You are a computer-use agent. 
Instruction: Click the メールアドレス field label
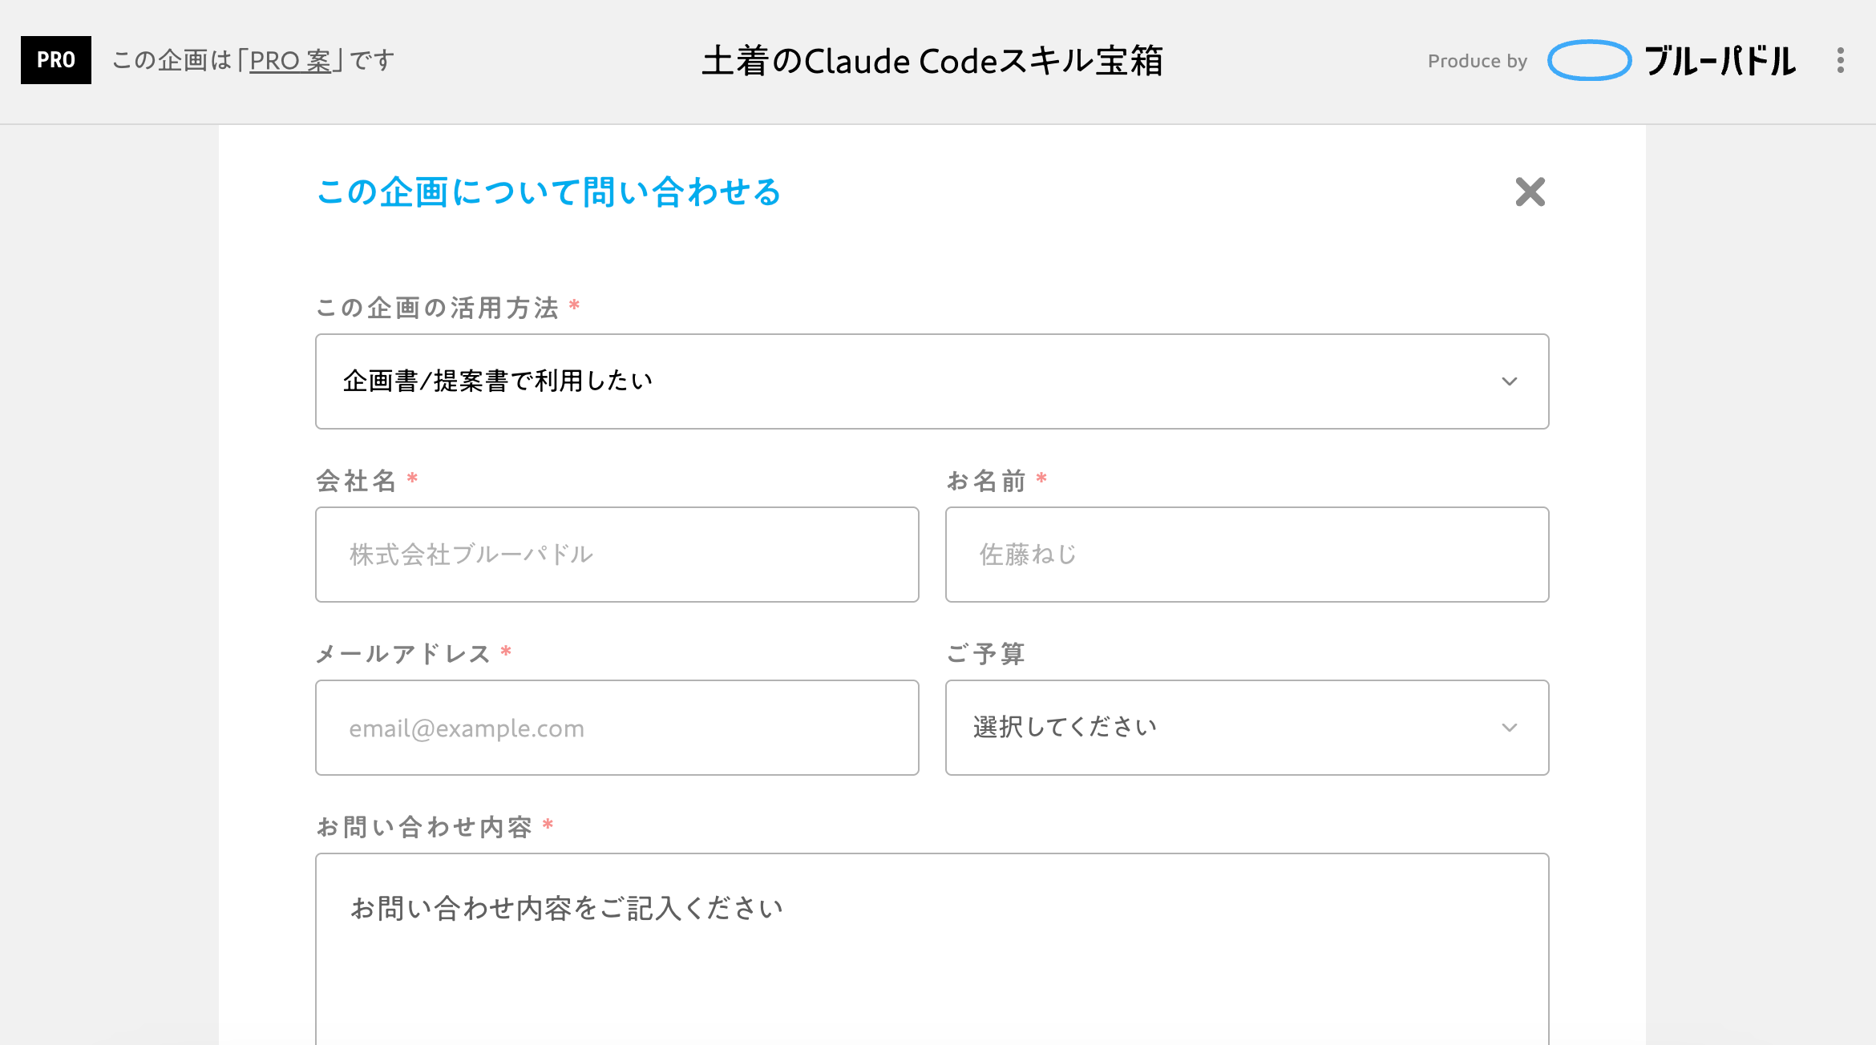point(402,654)
